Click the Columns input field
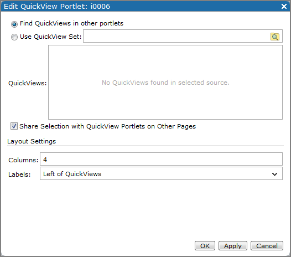Viewport: 291px width, 257px height. point(161,159)
